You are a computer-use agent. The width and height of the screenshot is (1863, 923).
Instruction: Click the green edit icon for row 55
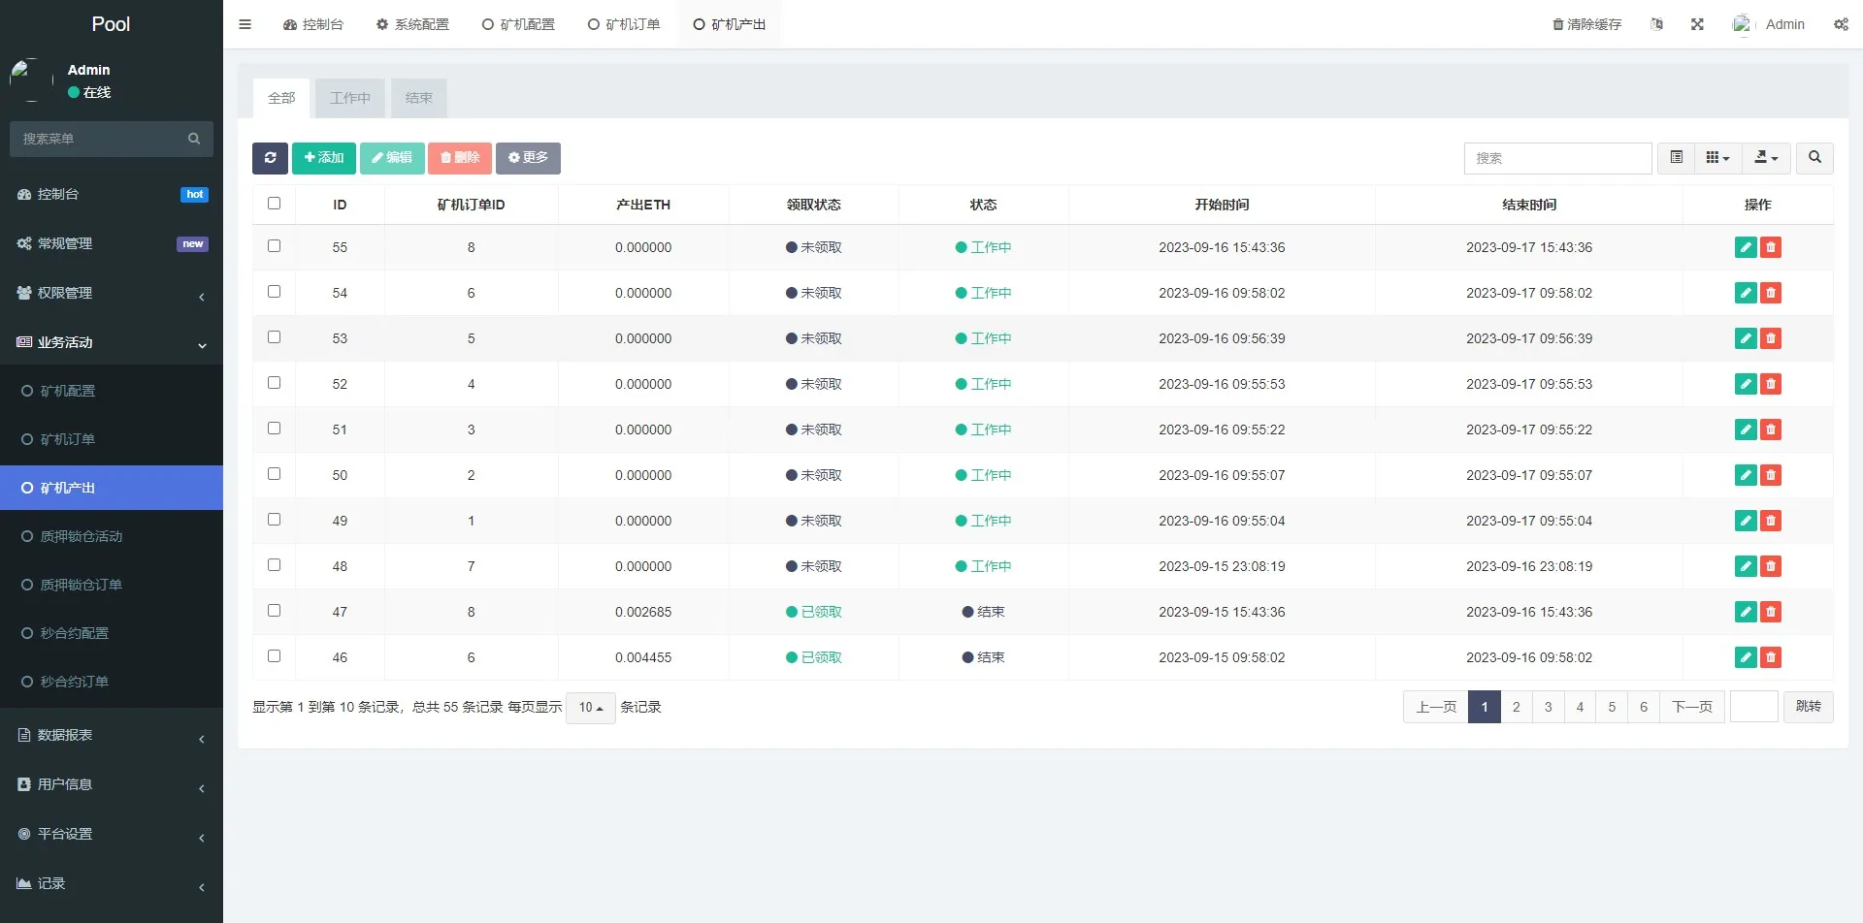click(x=1745, y=247)
